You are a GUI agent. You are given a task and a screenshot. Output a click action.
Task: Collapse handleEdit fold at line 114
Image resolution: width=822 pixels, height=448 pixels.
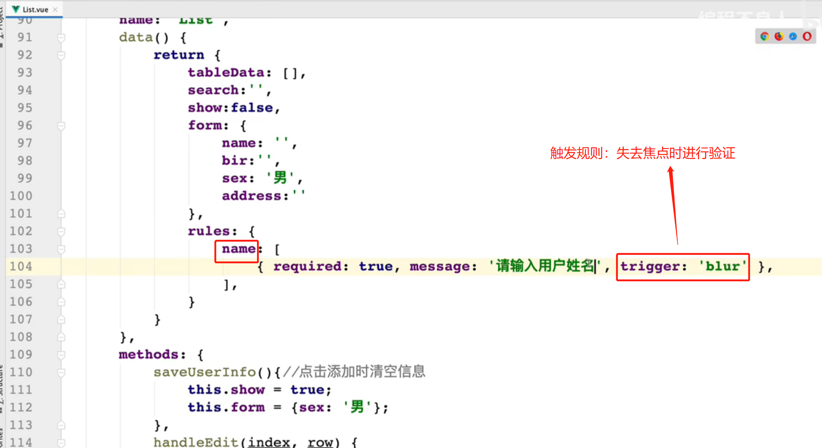point(61,443)
